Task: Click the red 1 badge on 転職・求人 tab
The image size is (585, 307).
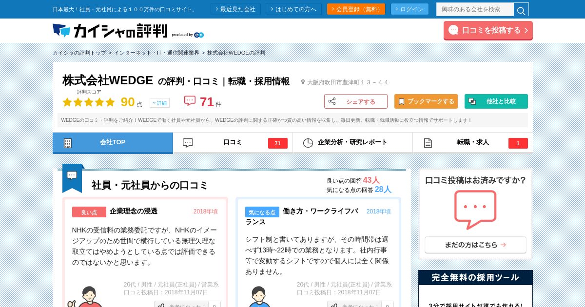Action: coord(518,143)
